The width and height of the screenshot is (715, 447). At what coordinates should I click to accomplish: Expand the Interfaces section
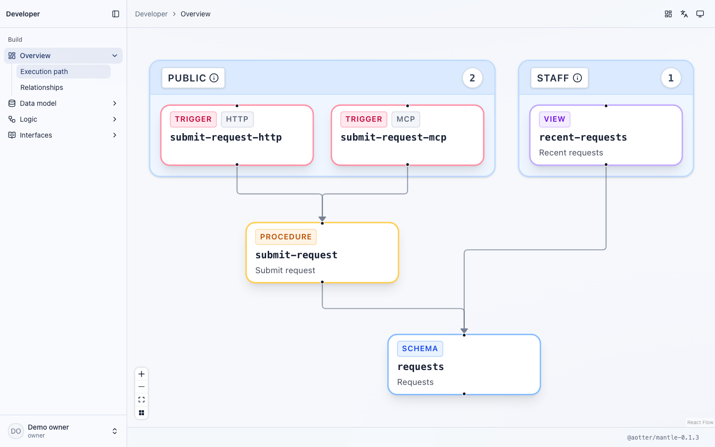tap(115, 135)
